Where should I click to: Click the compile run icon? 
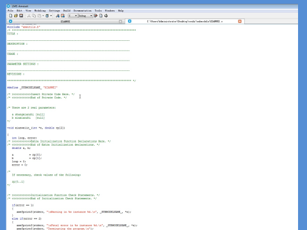pos(96,16)
